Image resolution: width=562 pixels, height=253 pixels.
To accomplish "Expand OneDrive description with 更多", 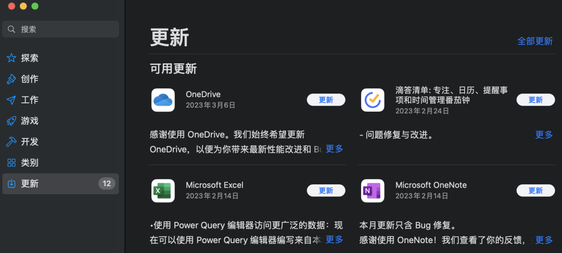I will point(334,149).
